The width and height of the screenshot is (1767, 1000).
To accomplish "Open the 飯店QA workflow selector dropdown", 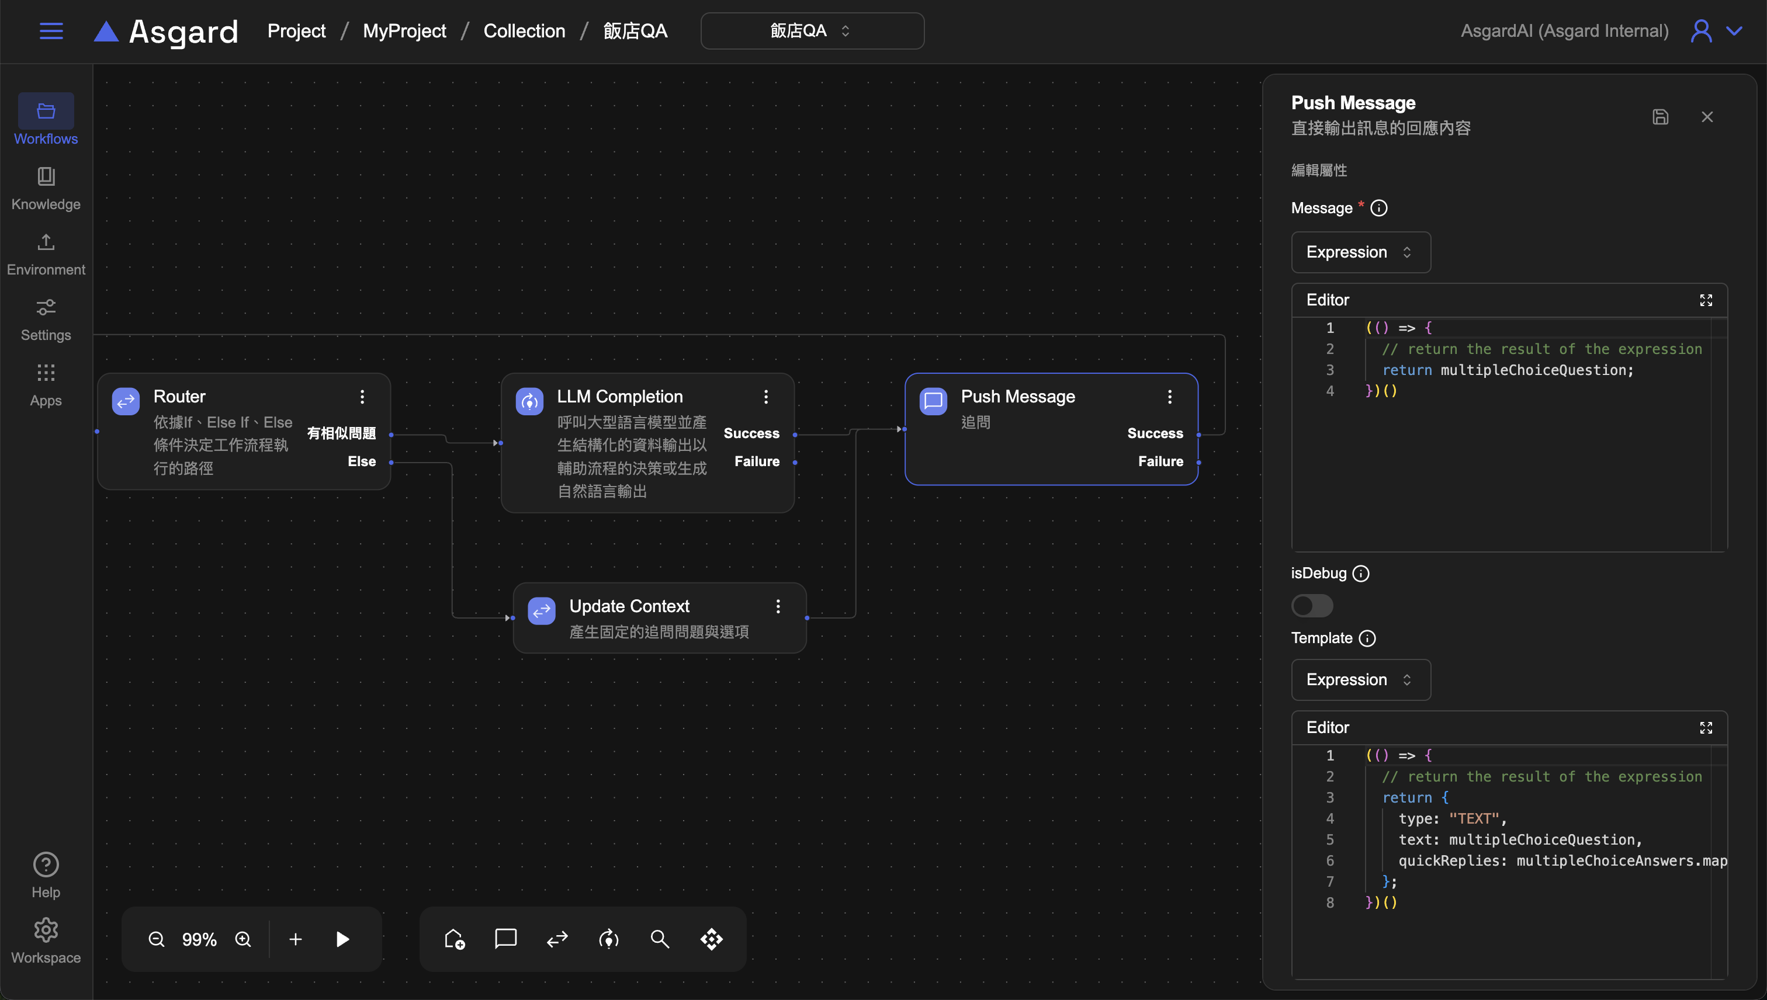I will click(812, 31).
